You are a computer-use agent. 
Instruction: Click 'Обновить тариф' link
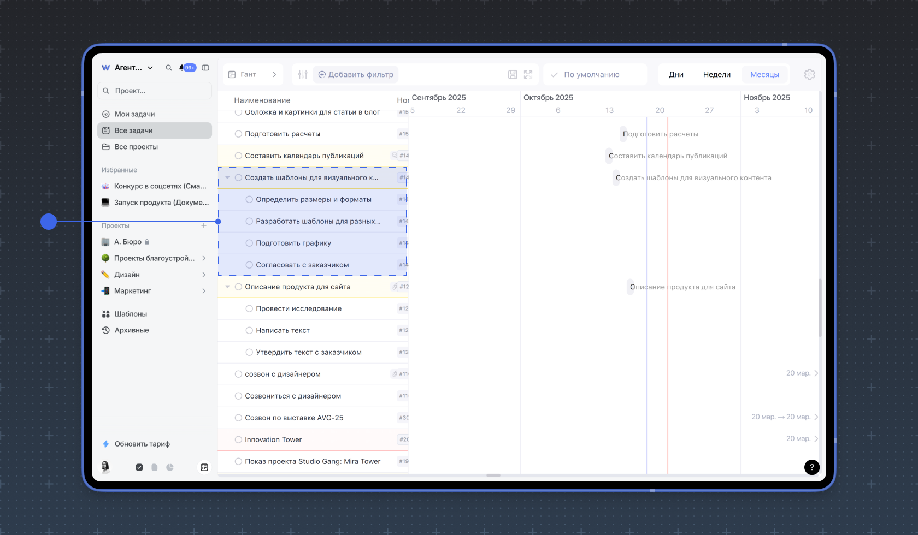click(142, 444)
